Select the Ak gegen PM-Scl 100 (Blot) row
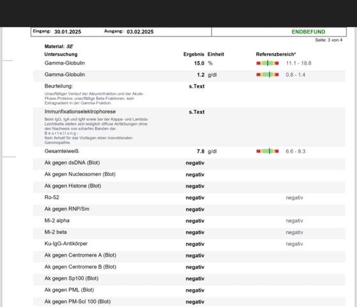Image resolution: width=357 pixels, height=307 pixels. point(189,302)
